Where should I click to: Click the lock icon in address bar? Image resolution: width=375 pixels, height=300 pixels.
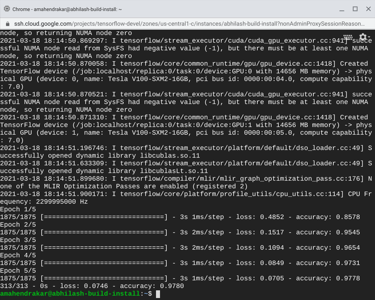click(7, 24)
